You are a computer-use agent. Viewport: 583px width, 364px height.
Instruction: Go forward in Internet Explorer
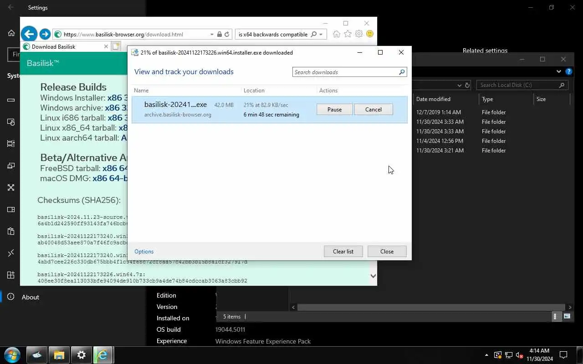(x=45, y=34)
